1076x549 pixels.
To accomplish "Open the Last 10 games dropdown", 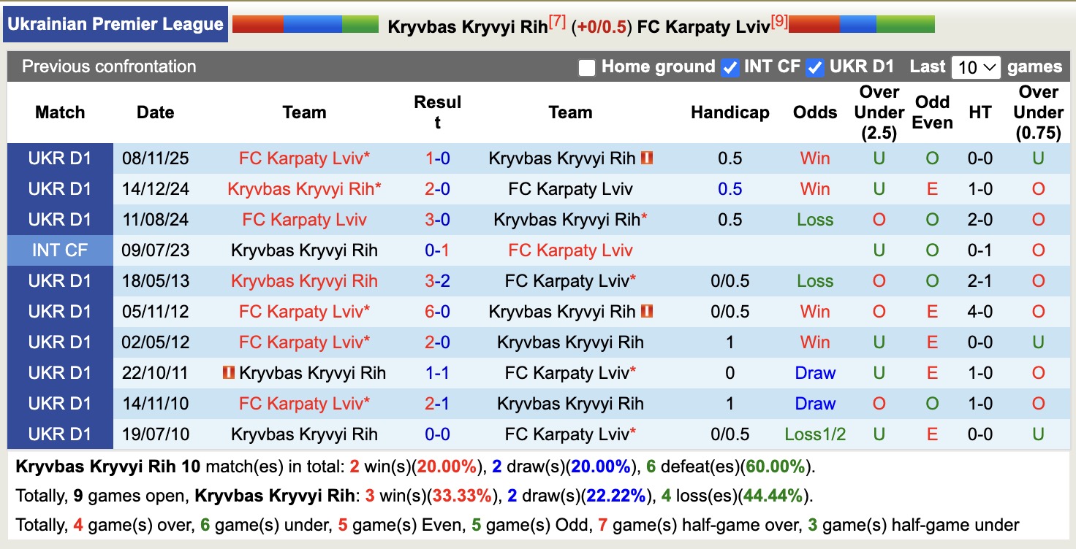I will pyautogui.click(x=976, y=68).
